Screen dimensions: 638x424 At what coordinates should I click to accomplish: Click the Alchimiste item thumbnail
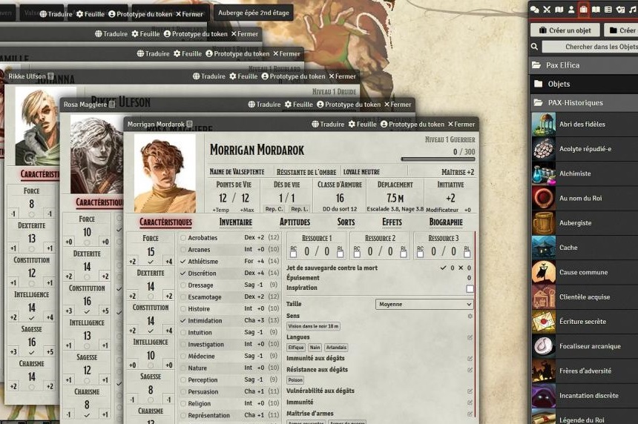pos(543,173)
